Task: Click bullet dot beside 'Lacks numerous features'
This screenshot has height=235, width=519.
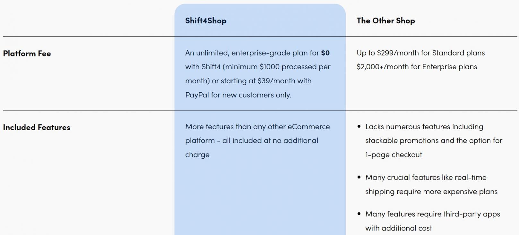Action: pyautogui.click(x=359, y=127)
